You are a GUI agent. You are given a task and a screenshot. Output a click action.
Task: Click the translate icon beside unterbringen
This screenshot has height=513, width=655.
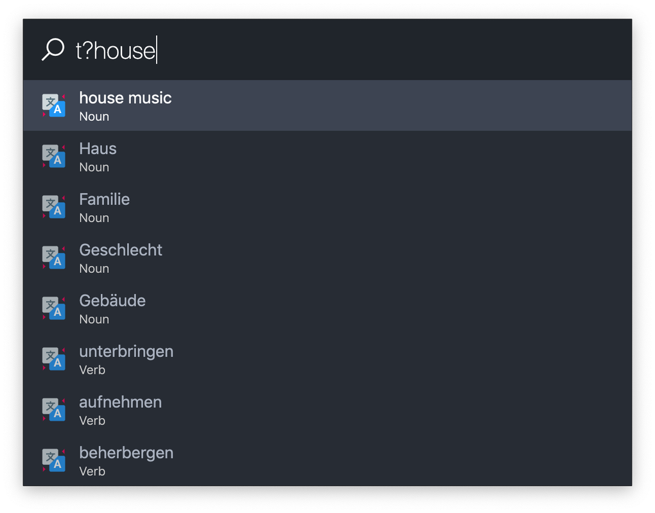pos(53,359)
